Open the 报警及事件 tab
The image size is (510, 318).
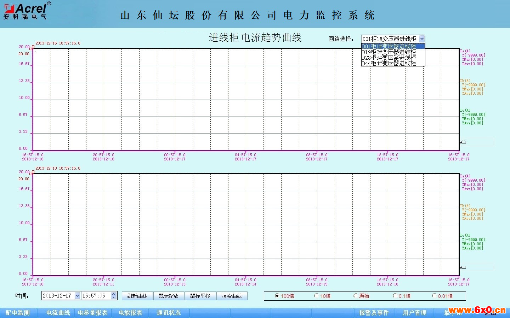point(374,313)
